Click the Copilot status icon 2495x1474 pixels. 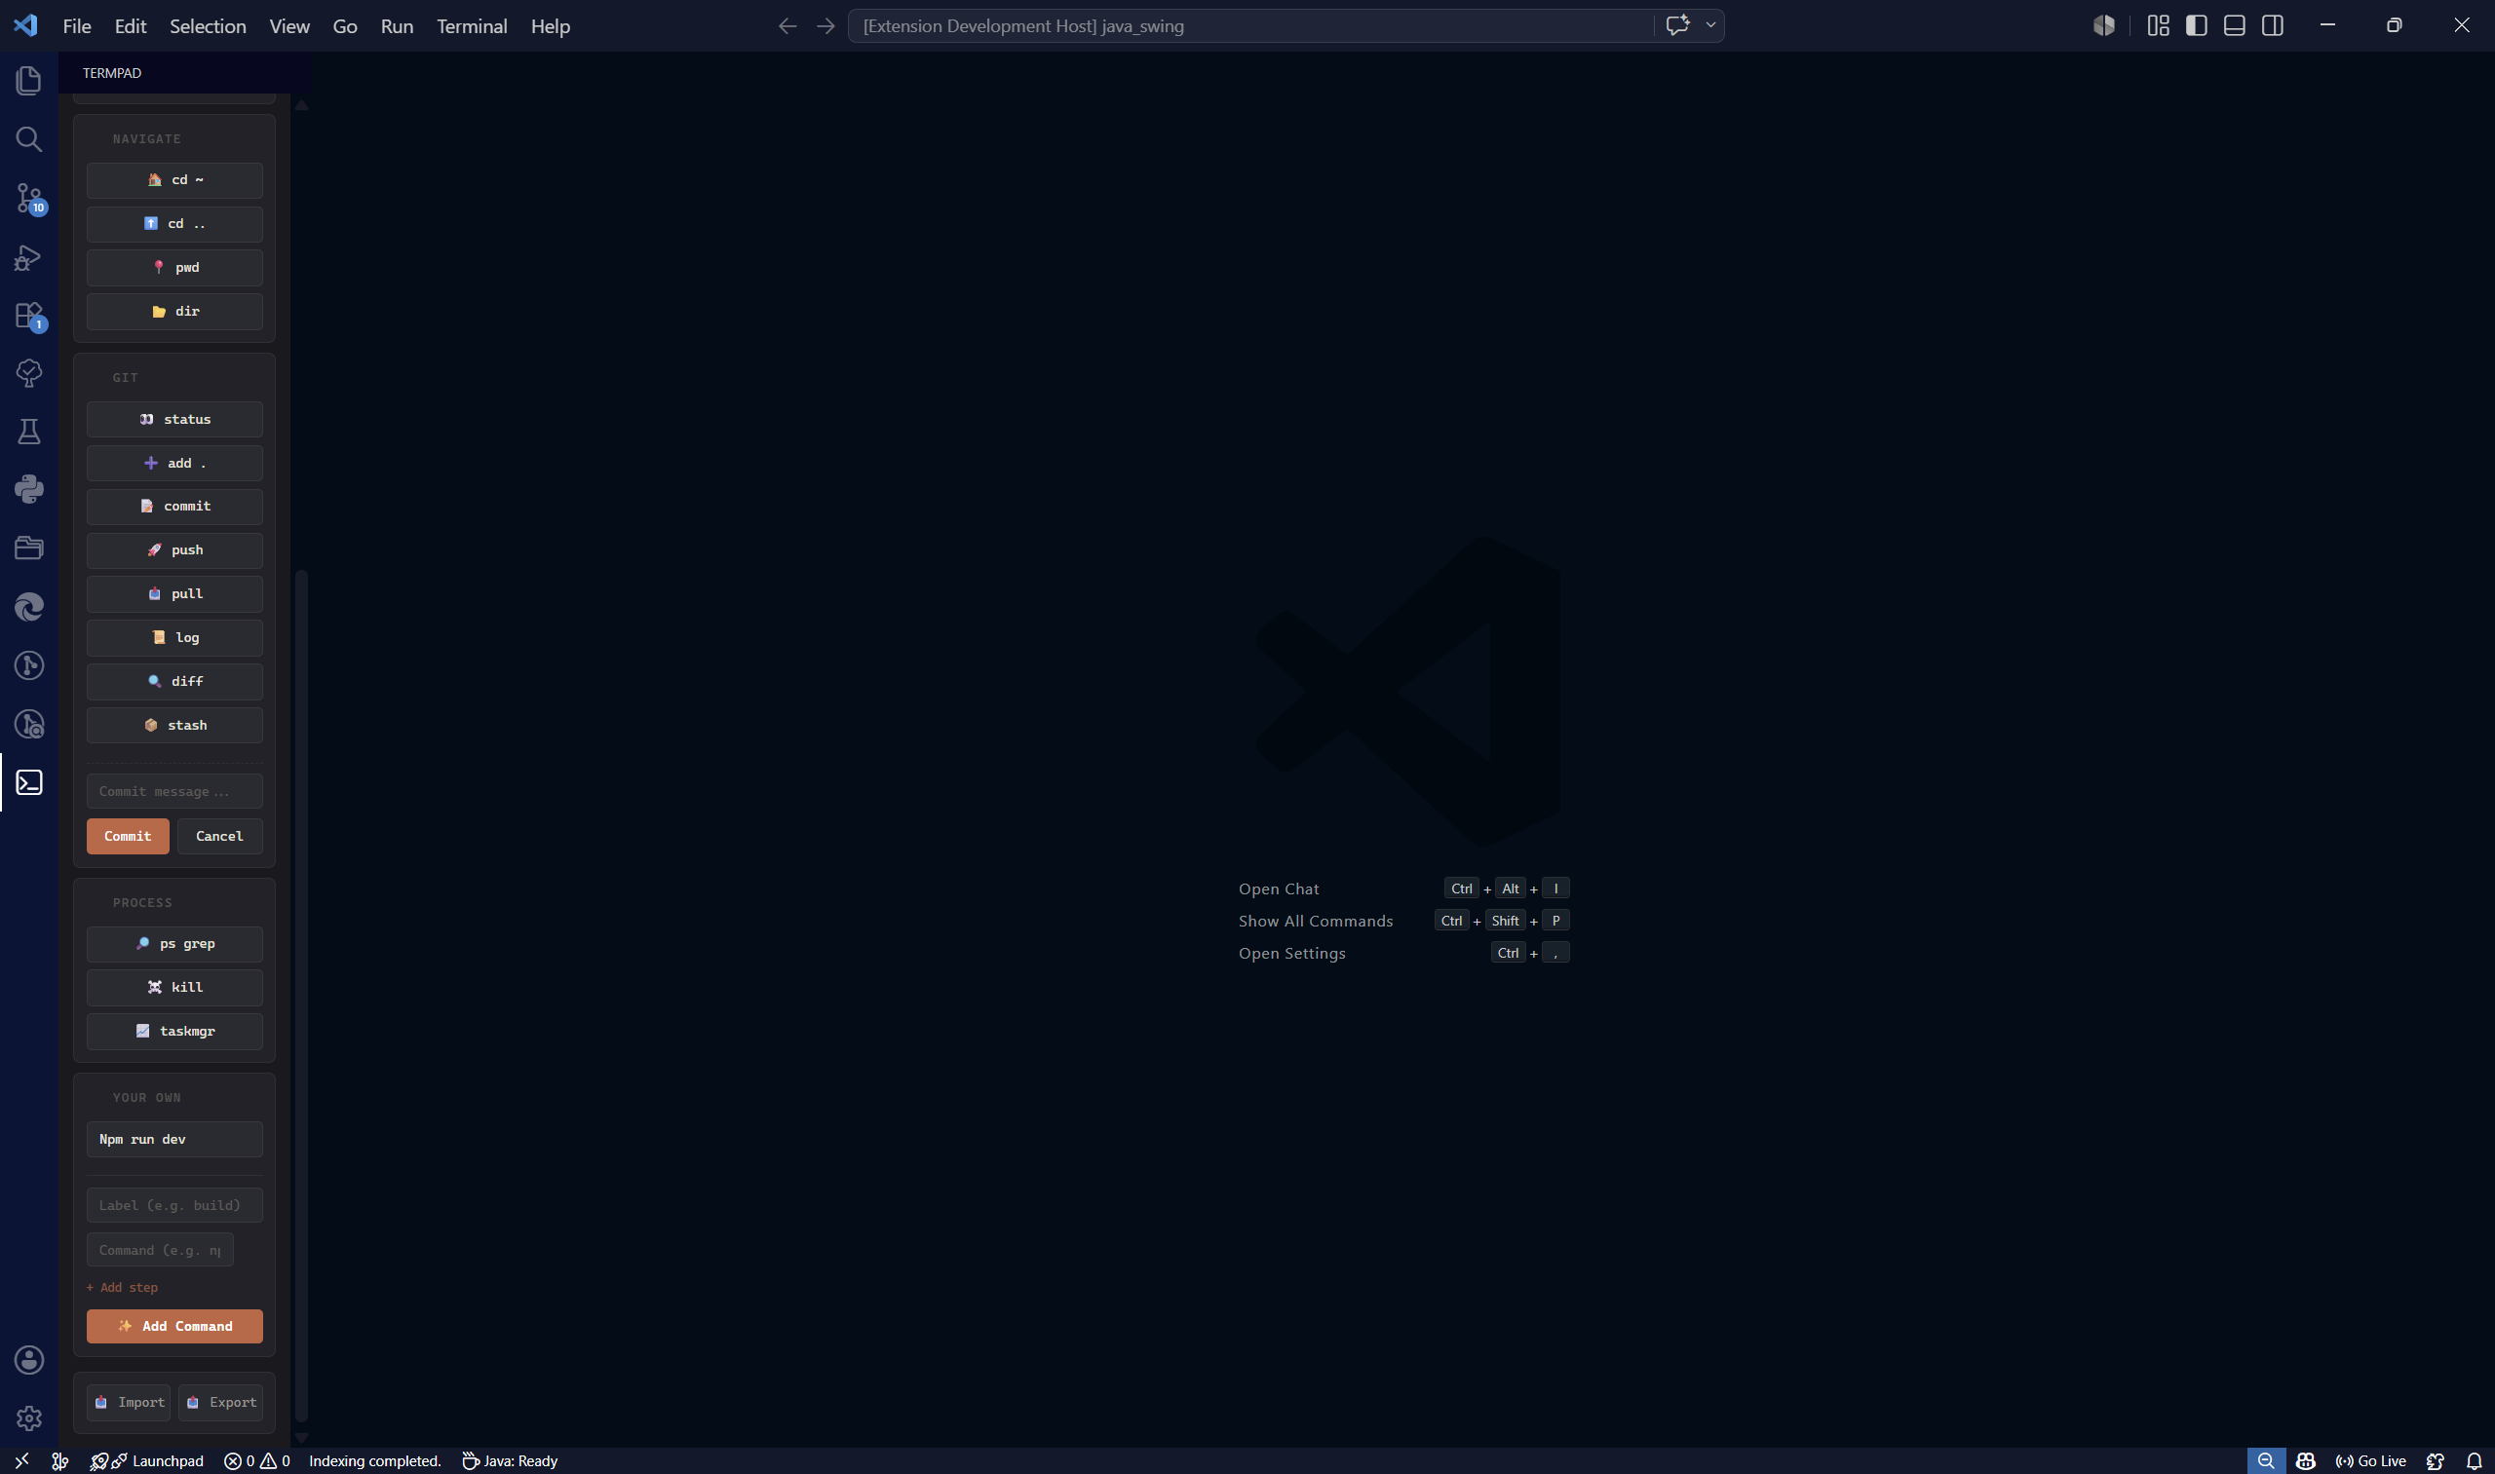[x=2306, y=1461]
